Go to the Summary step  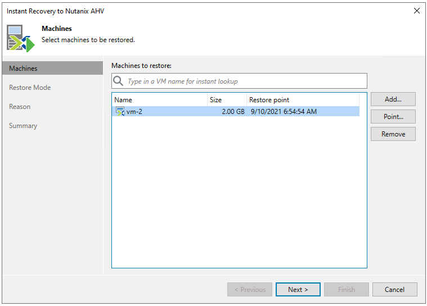(x=23, y=126)
